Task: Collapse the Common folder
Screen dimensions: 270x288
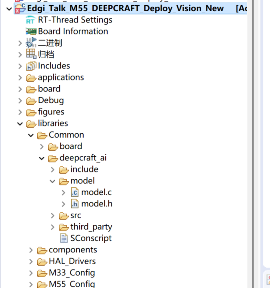Action: coord(31,135)
